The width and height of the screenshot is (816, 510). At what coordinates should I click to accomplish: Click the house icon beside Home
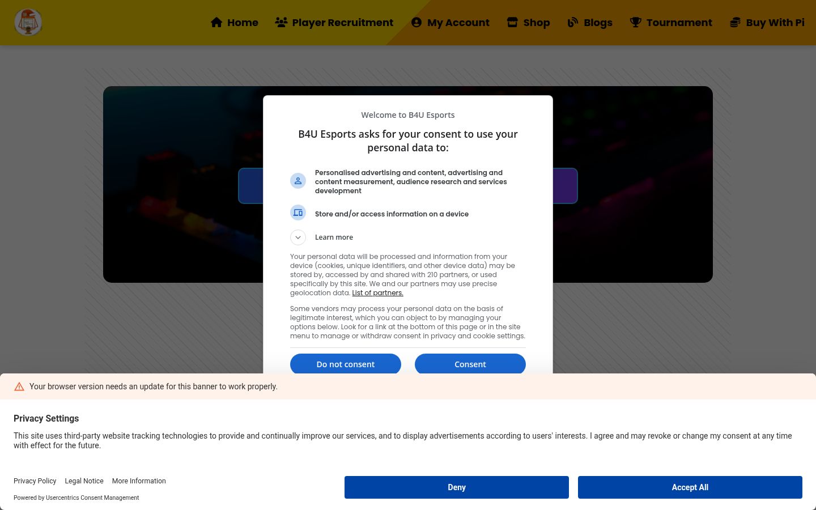(x=216, y=22)
